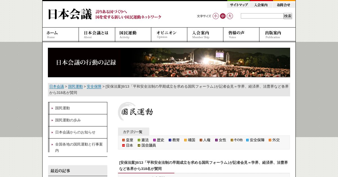Follow 日本会議 breadcrumb link
This screenshot has width=338, height=177.
click(57, 87)
